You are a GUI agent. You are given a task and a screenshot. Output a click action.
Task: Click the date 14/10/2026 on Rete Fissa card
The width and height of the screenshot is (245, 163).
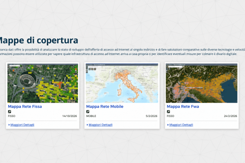coord(69,116)
